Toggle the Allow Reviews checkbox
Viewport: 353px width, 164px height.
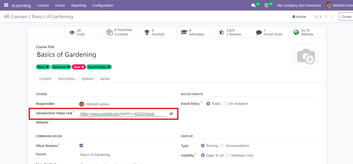tap(81, 146)
